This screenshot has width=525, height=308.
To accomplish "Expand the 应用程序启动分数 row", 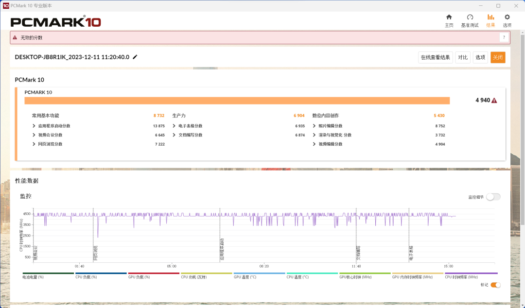I will [x=34, y=126].
